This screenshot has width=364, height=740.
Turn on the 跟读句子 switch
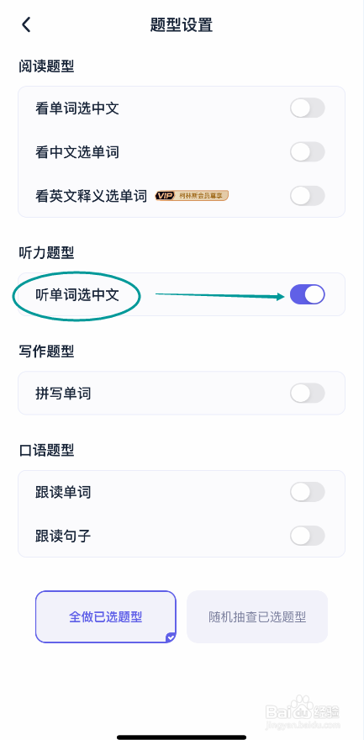(x=308, y=536)
